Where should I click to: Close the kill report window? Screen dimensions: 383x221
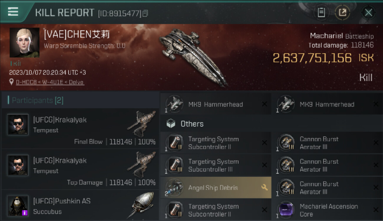tap(368, 12)
